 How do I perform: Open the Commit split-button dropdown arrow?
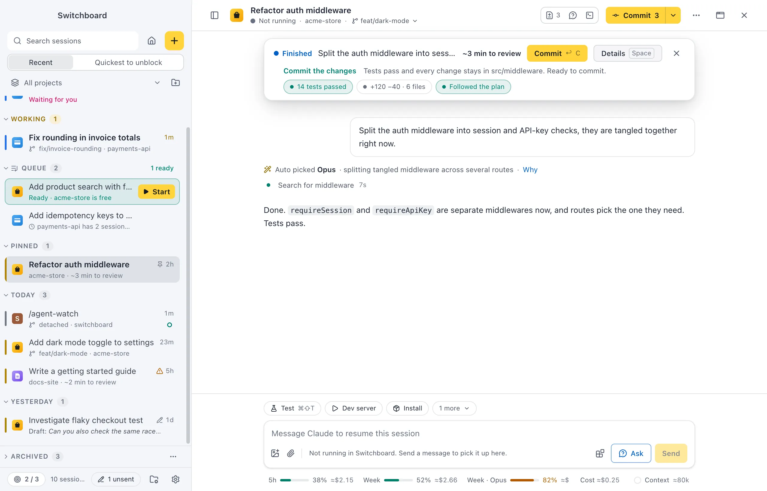(x=673, y=15)
